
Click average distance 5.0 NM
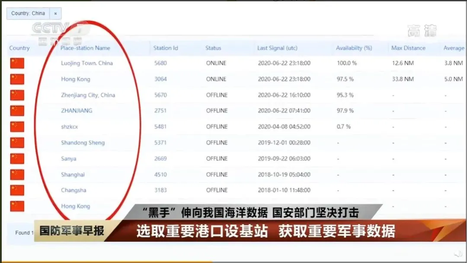(x=454, y=79)
